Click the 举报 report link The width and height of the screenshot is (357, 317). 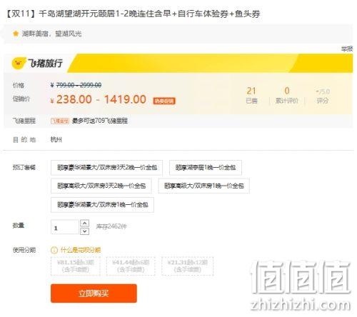point(347,49)
